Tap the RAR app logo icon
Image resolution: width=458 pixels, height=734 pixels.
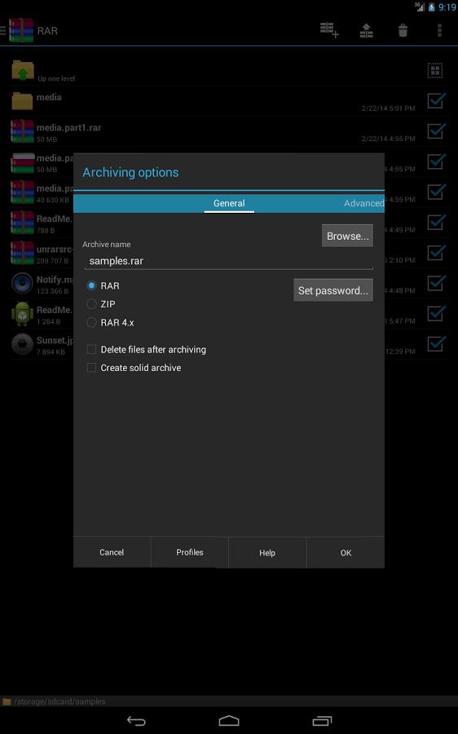[21, 30]
